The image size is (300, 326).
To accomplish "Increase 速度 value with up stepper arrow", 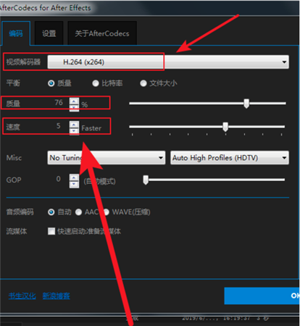I will pyautogui.click(x=74, y=125).
